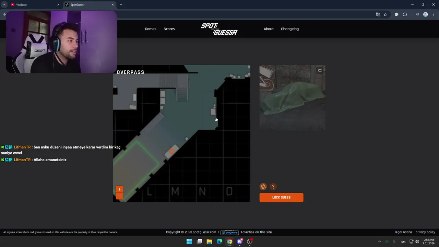Click the translate page icon

(378, 14)
